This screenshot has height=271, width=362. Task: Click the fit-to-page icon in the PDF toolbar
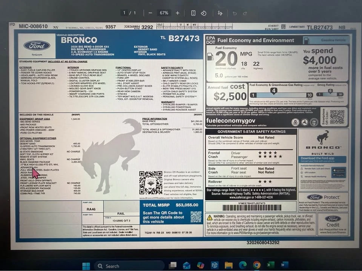click(x=193, y=13)
